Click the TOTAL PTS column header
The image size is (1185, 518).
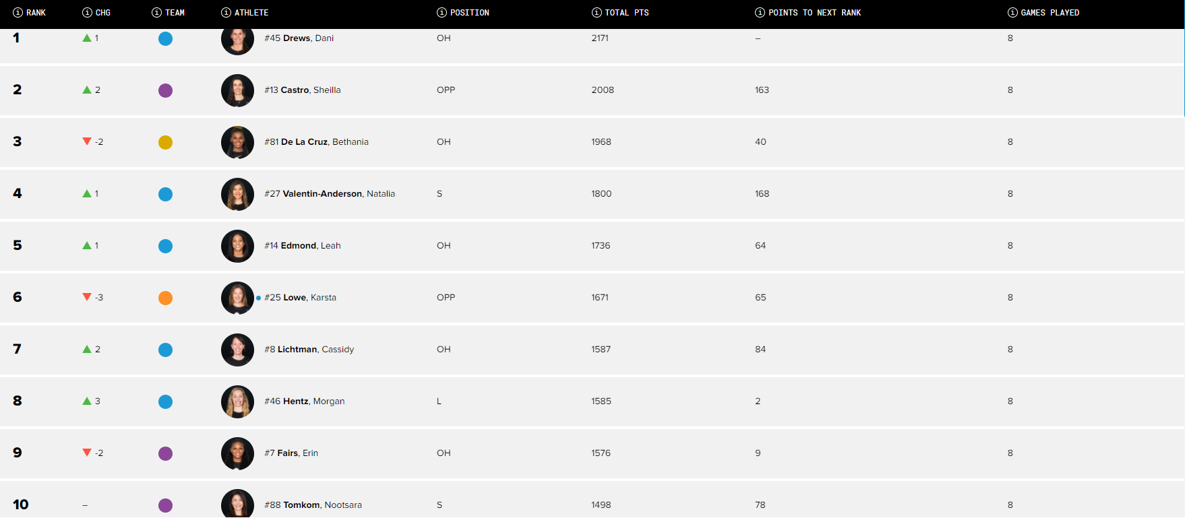(x=627, y=13)
